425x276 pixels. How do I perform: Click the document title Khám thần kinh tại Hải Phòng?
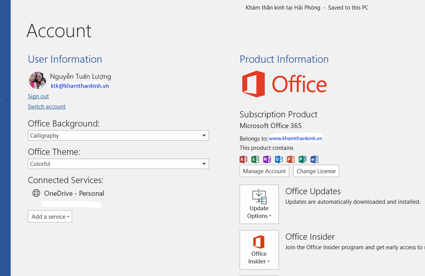283,8
